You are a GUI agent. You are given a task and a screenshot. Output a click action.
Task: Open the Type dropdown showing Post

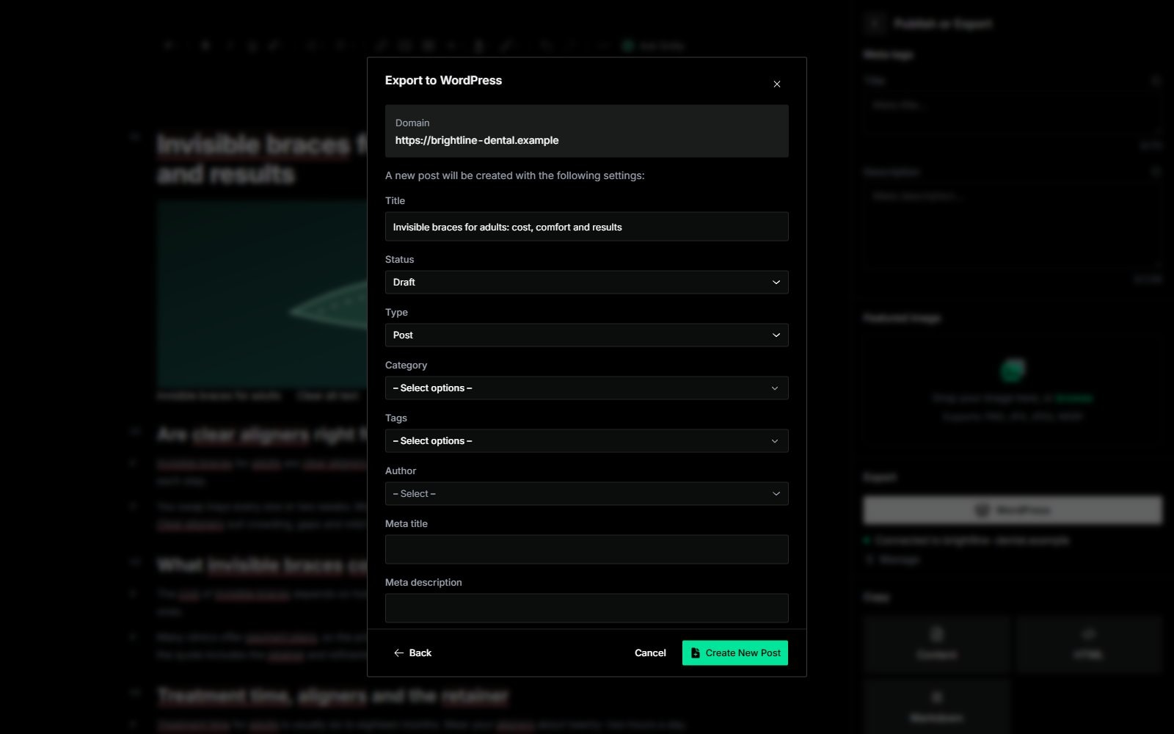pos(586,335)
